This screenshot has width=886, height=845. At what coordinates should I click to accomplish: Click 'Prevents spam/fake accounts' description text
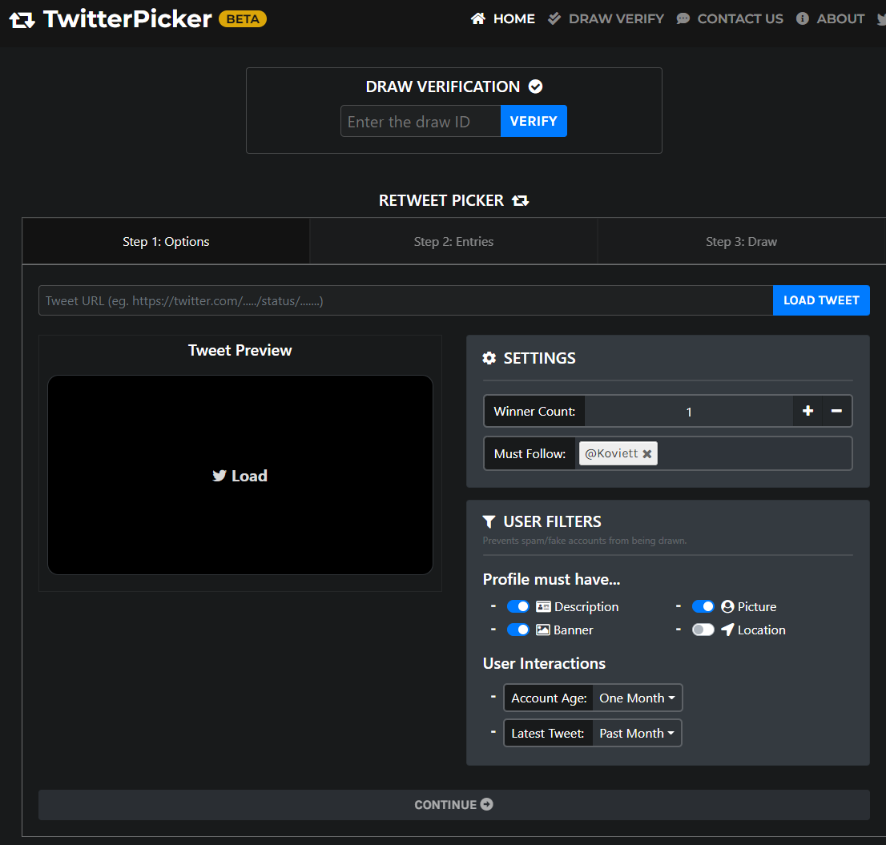585,541
